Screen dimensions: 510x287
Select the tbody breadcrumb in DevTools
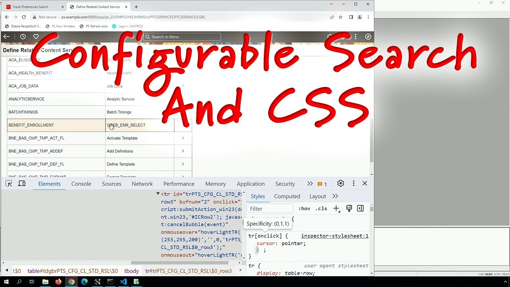click(131, 271)
